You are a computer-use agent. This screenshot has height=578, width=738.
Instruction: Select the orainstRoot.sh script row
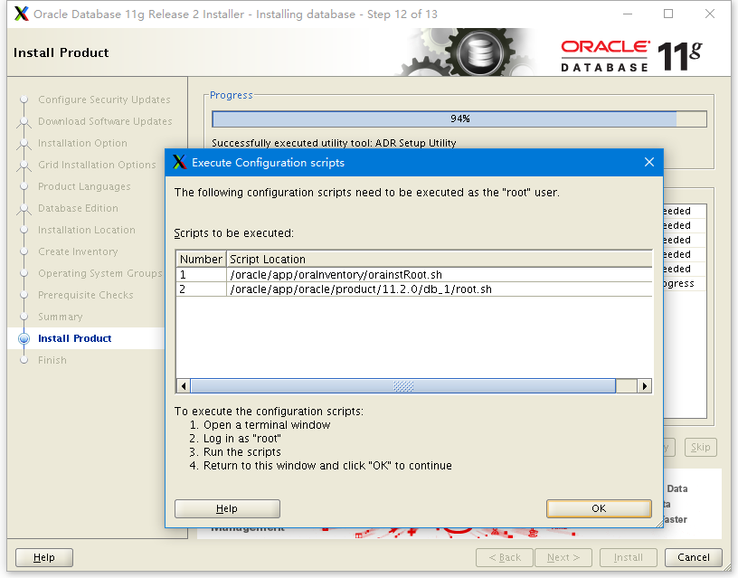pyautogui.click(x=414, y=274)
